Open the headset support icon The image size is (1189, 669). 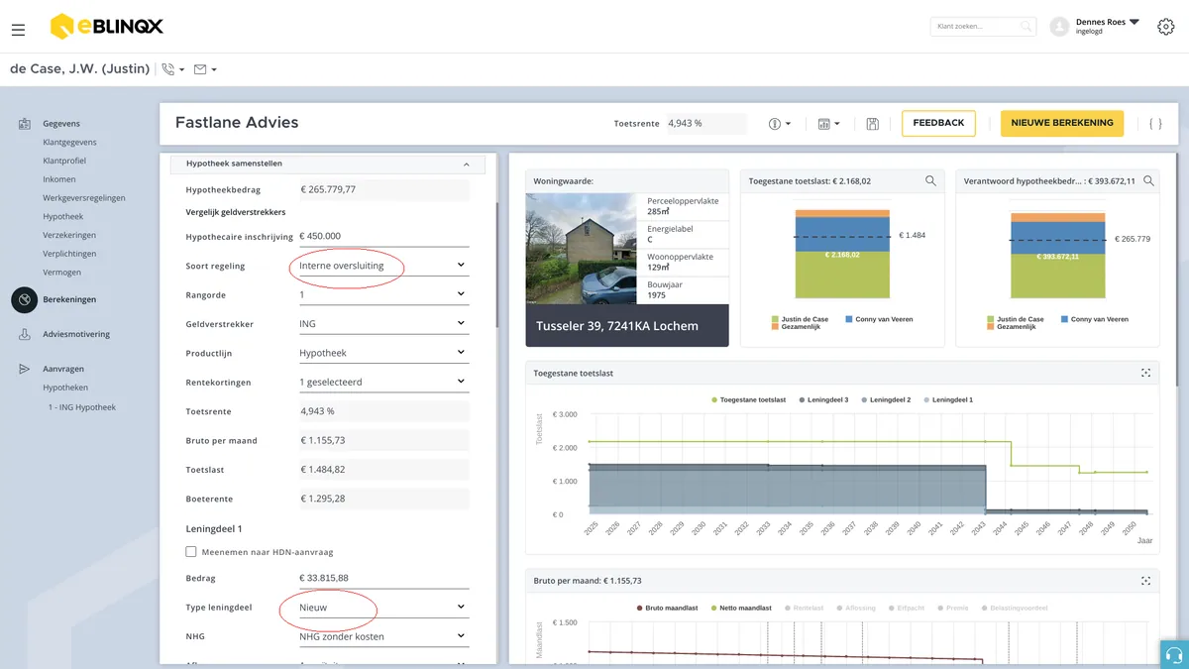tap(1174, 654)
